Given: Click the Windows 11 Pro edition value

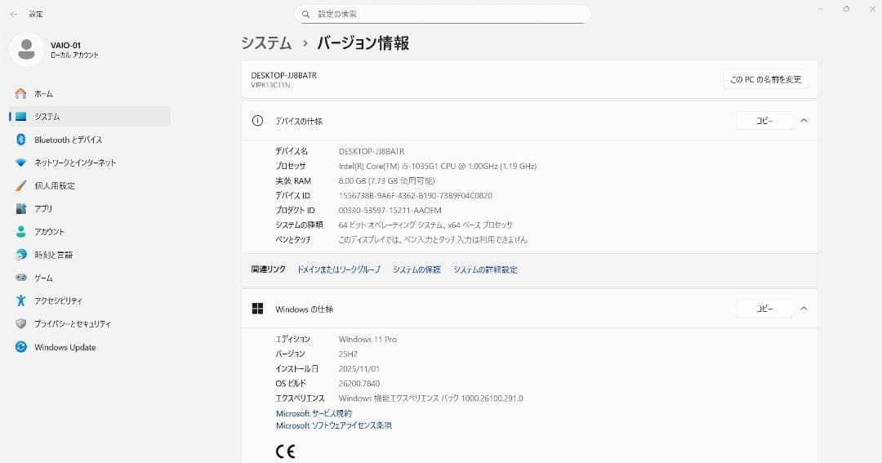Looking at the screenshot, I should coord(367,339).
